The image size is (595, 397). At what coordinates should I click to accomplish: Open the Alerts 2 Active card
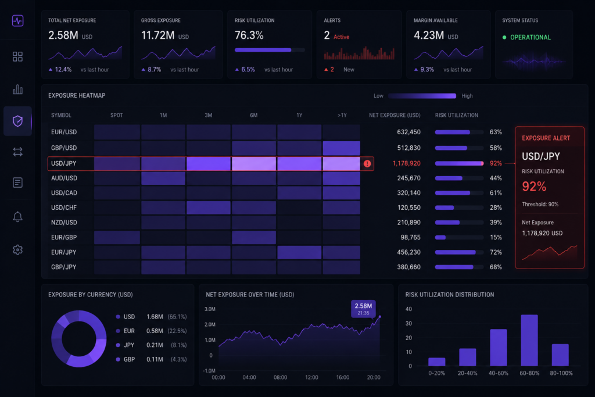pos(359,44)
